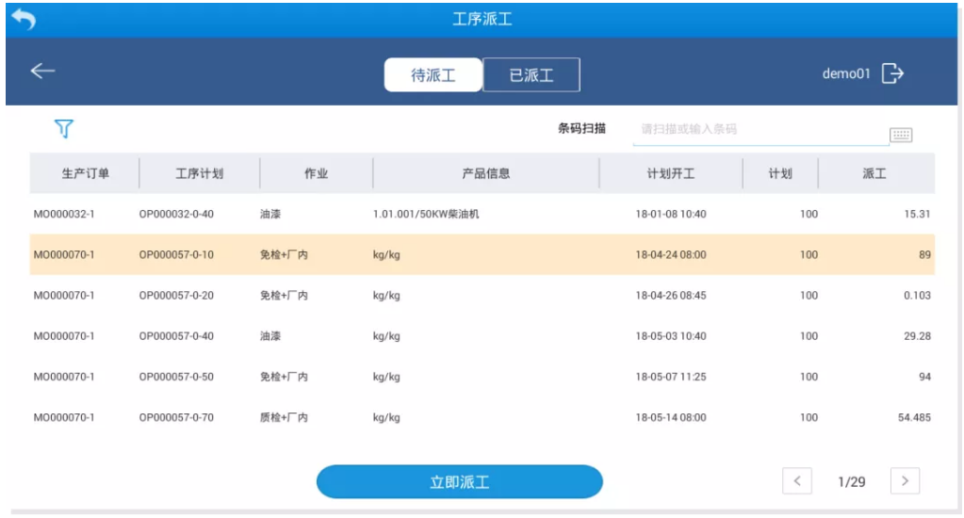Click the 派工 column header

(x=874, y=173)
